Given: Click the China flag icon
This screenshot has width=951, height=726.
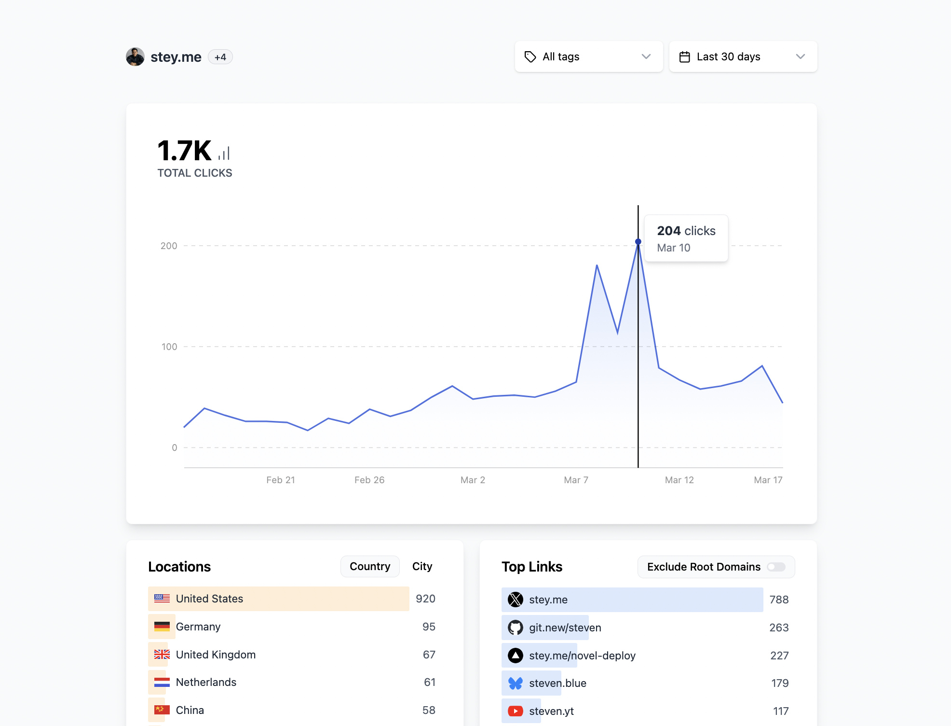Looking at the screenshot, I should tap(162, 710).
